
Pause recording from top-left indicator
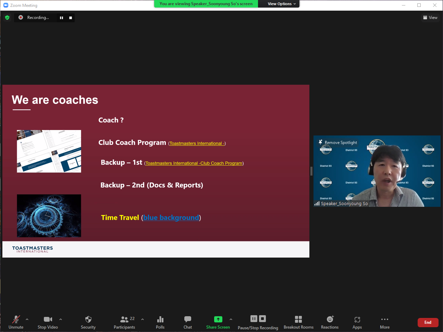61,18
